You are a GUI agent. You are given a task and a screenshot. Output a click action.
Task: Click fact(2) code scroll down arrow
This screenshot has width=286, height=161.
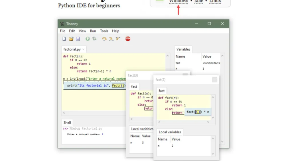pos(213,118)
